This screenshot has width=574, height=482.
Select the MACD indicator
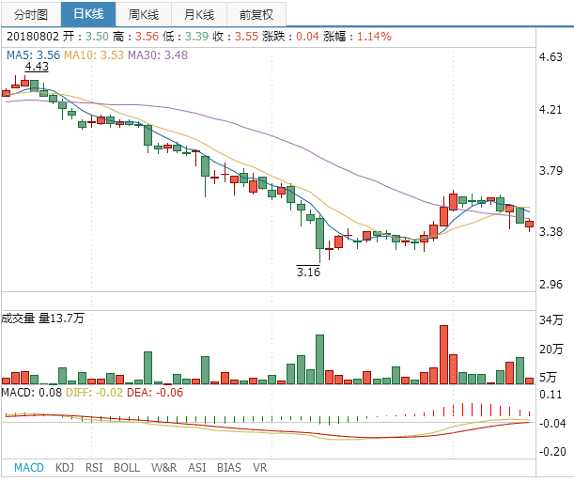(29, 467)
